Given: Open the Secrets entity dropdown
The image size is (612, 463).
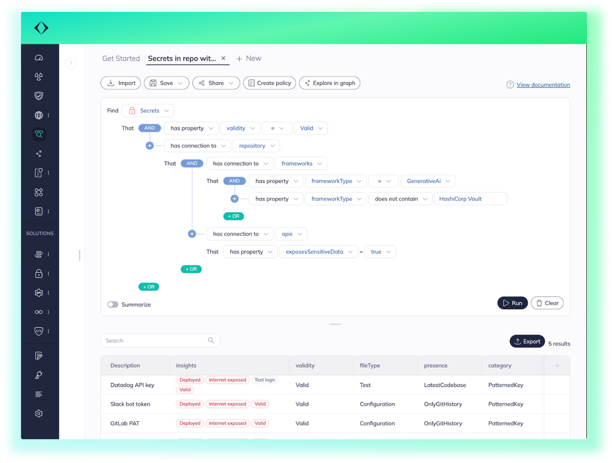Looking at the screenshot, I should [x=147, y=110].
